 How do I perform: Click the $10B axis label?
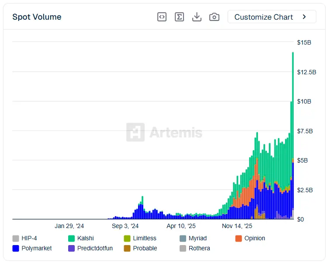(304, 101)
